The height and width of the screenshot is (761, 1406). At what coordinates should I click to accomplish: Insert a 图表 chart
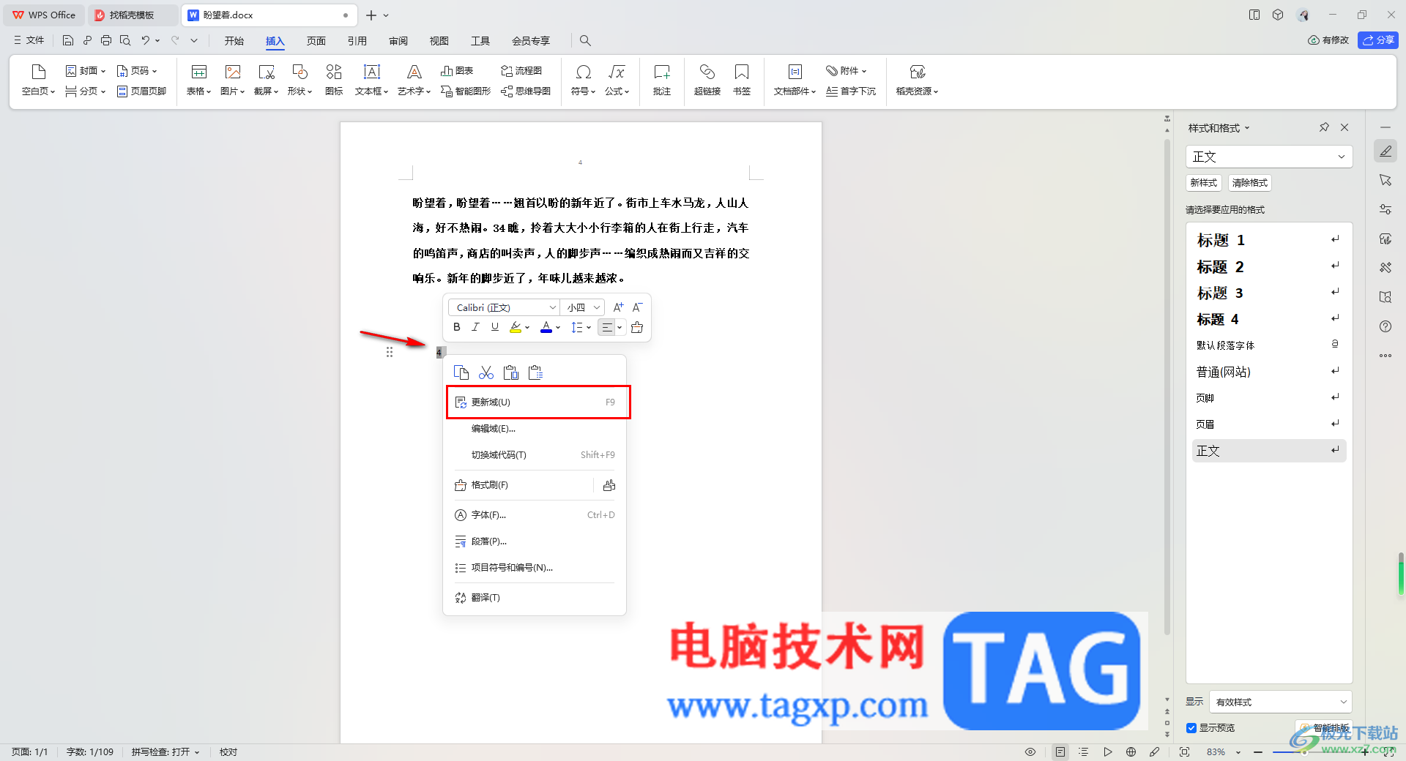[457, 71]
